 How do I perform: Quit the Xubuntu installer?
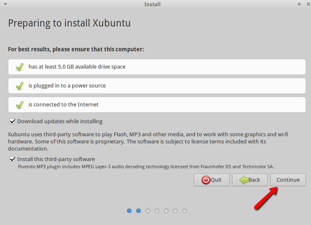pos(212,180)
